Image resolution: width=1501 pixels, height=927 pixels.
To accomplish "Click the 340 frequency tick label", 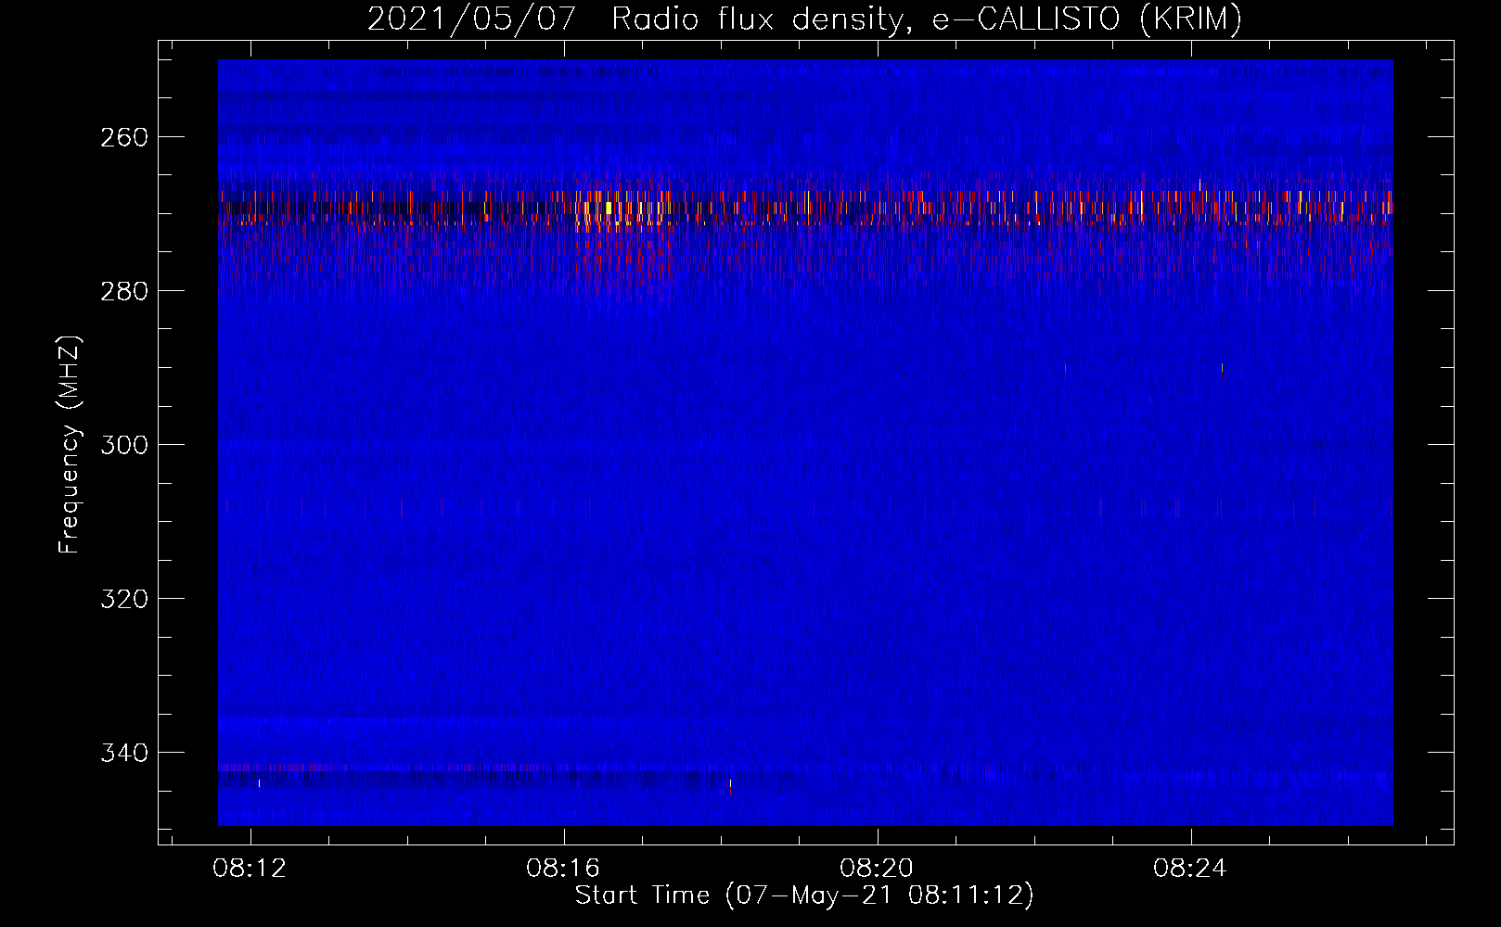I will tap(123, 753).
